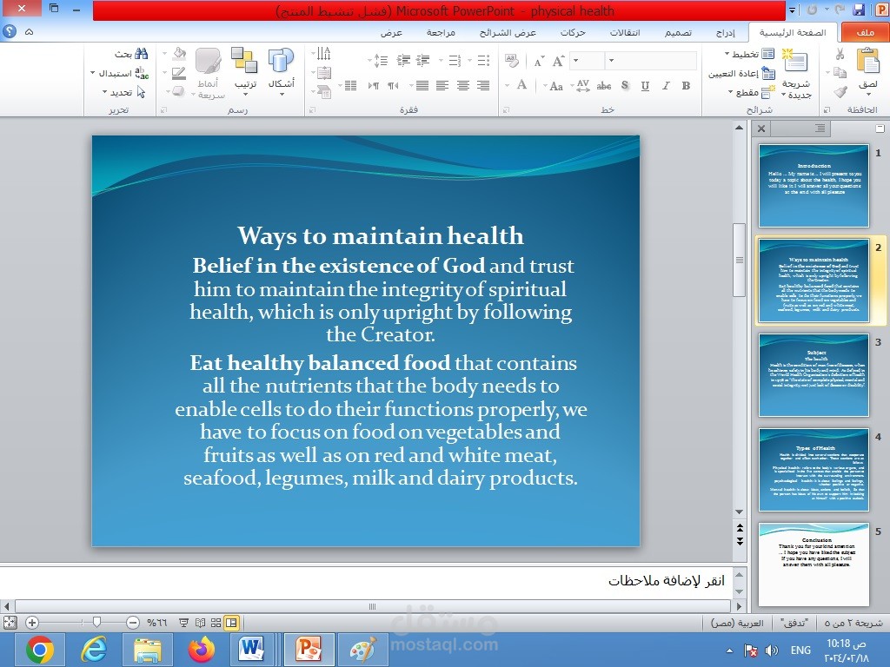The width and height of the screenshot is (890, 667).
Task: Click the columns icon in paragraph group
Action: tap(351, 86)
